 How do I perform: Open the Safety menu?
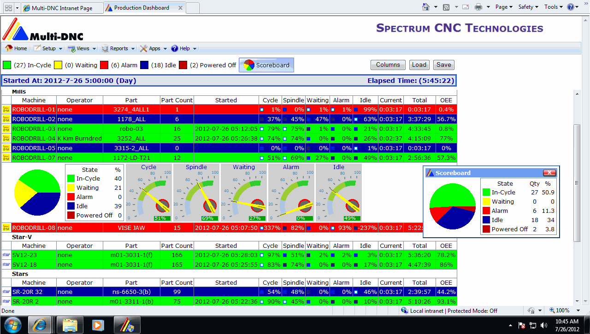[x=528, y=7]
